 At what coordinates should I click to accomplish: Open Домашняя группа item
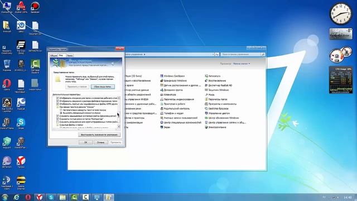coord(171,90)
